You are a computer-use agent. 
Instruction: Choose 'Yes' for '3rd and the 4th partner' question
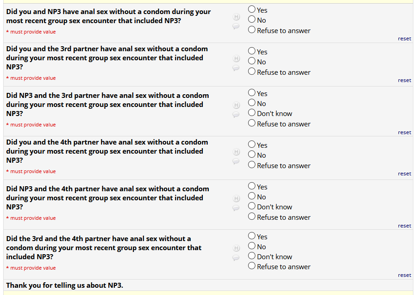click(x=252, y=236)
